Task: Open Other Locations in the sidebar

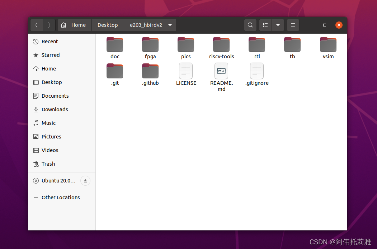Action: [x=62, y=197]
